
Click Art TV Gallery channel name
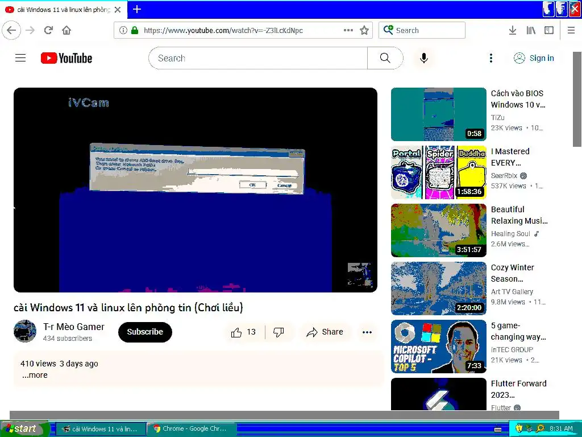tap(512, 291)
